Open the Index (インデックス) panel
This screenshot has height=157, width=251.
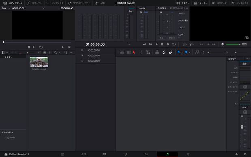tap(55, 3)
